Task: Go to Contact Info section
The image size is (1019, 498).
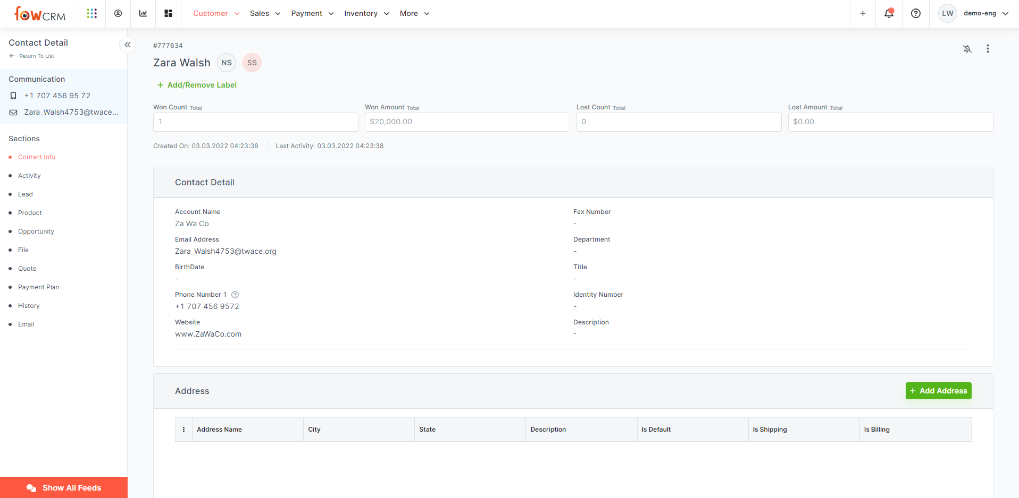Action: tap(36, 157)
